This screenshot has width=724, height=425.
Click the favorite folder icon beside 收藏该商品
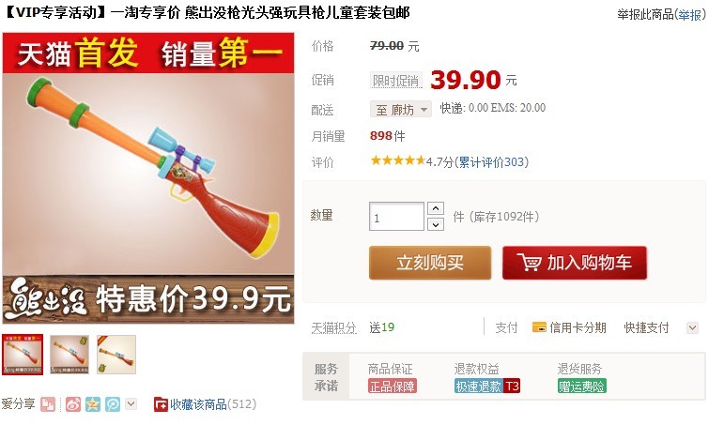[161, 404]
